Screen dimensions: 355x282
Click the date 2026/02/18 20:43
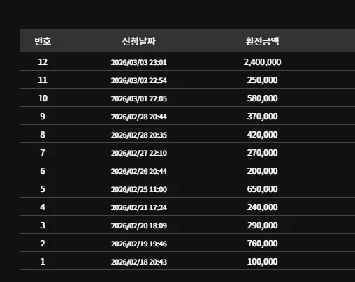[139, 262]
